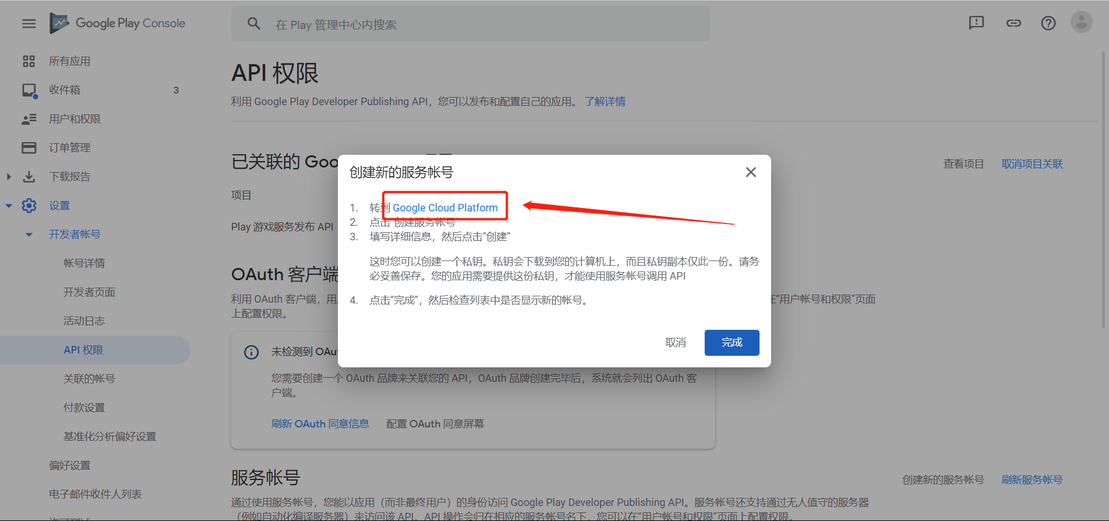Open 付款设置 in the sidebar
The image size is (1109, 521).
[x=84, y=408]
